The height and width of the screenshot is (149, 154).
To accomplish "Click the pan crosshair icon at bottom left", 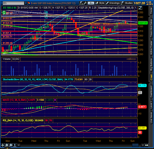I will (3, 145).
